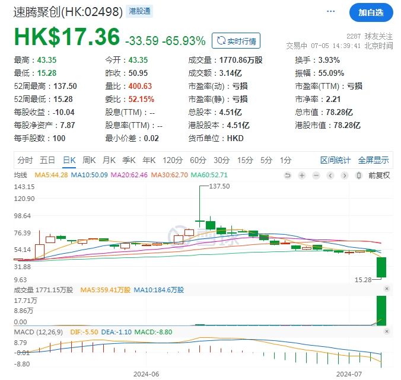
Task: Click the DIF:-5.50 indicator value
Action: (x=84, y=332)
